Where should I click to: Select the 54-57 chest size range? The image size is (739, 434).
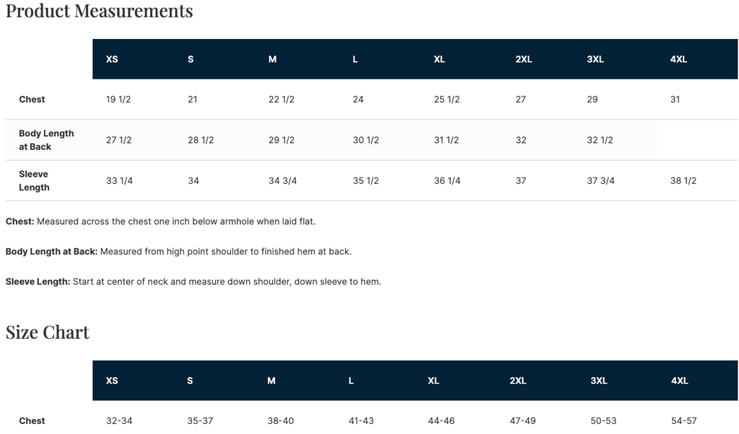pyautogui.click(x=683, y=421)
